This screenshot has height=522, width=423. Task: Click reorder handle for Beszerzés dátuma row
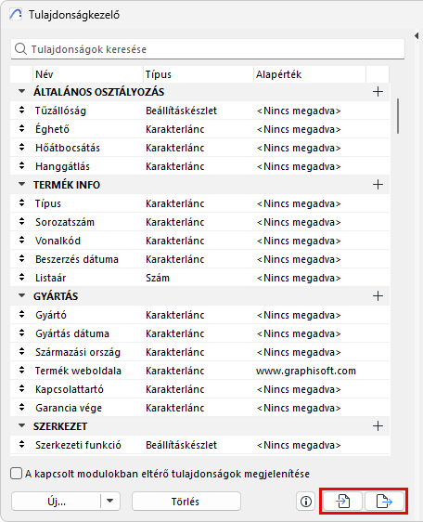pos(21,259)
